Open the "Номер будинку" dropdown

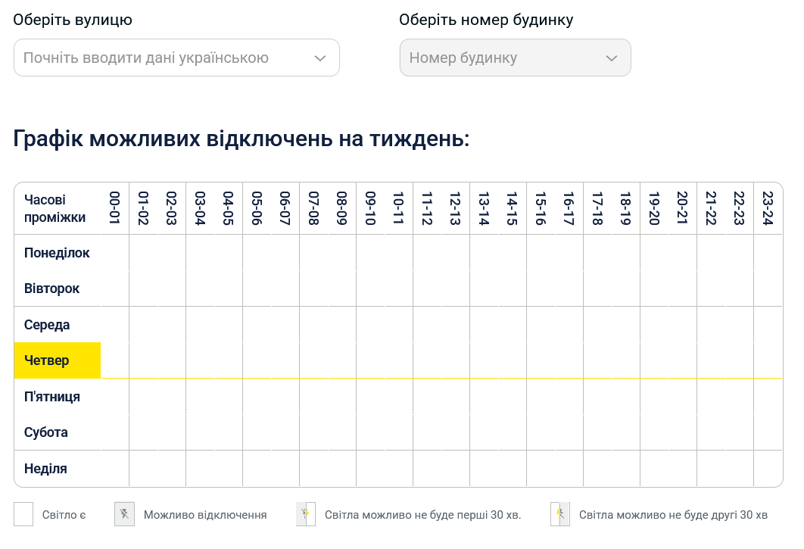515,58
